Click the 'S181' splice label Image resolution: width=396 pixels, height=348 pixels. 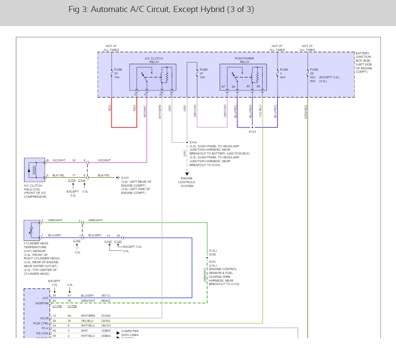212,262
